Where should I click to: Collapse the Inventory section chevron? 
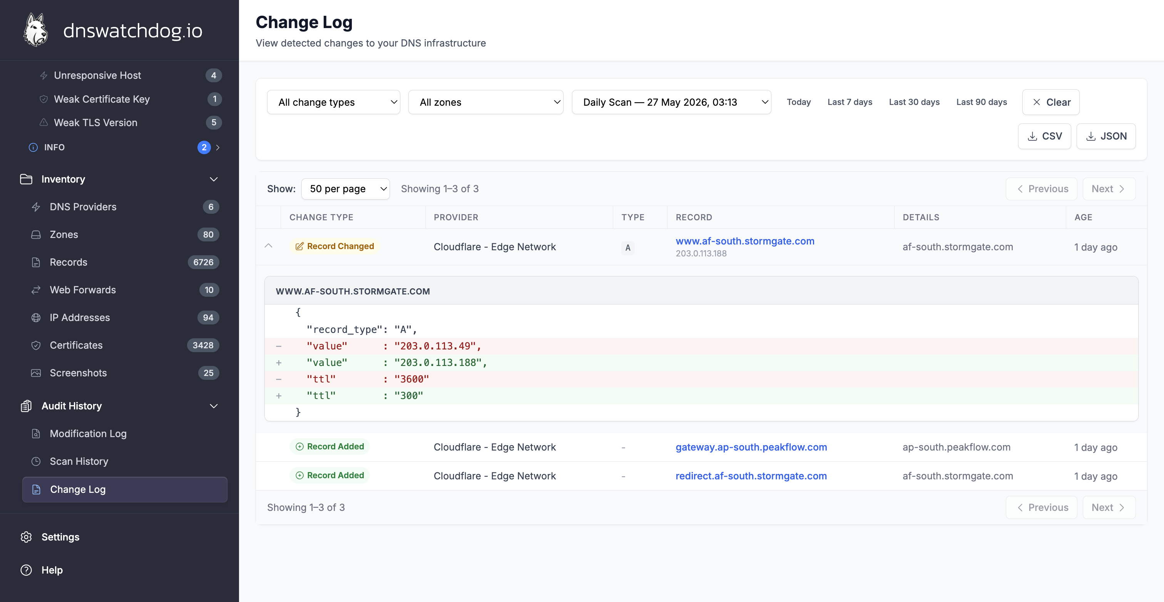[x=214, y=179]
